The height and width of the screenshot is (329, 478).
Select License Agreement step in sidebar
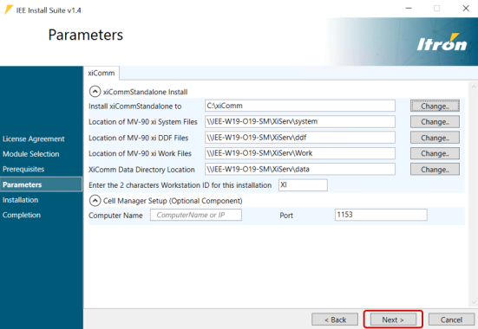pyautogui.click(x=34, y=139)
